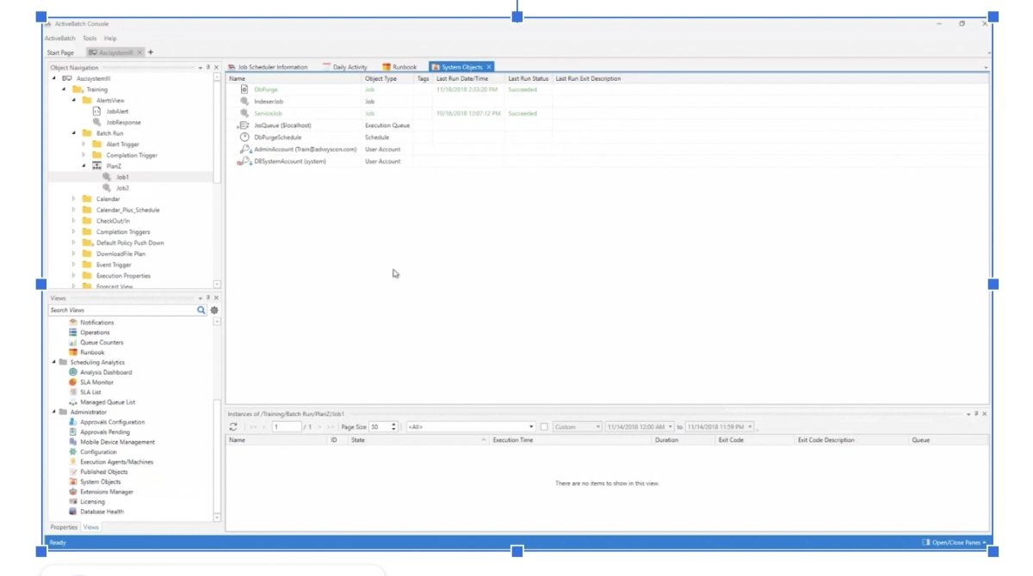Click the Search Views input field
This screenshot has height=576, width=1033.
pyautogui.click(x=121, y=310)
